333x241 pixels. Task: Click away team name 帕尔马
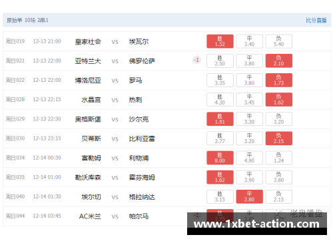139,216
